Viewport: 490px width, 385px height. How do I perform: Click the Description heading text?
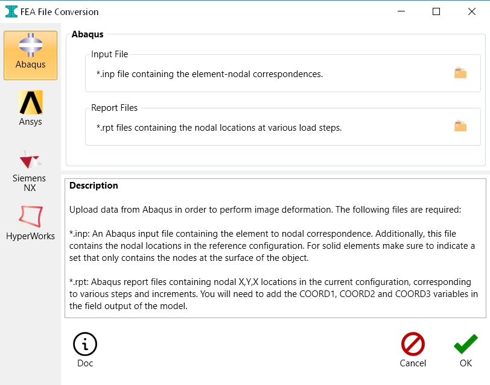[x=94, y=186]
